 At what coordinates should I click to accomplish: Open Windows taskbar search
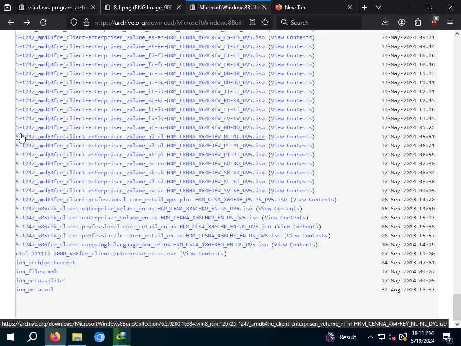pyautogui.click(x=32, y=337)
